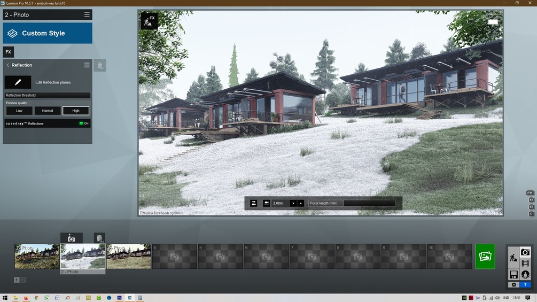Adjust the Focal length (mm) slider
The width and height of the screenshot is (537, 302).
(x=353, y=203)
